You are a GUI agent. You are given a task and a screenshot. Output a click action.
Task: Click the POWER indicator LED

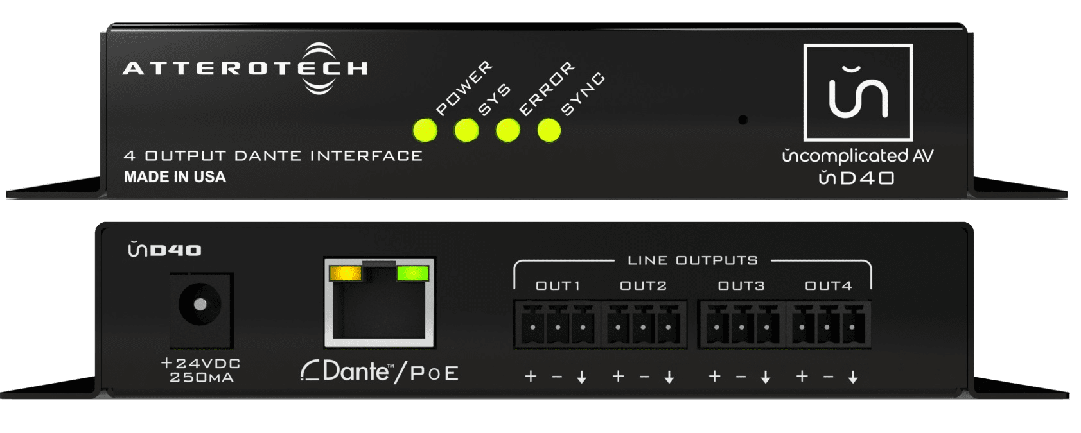[x=425, y=130]
